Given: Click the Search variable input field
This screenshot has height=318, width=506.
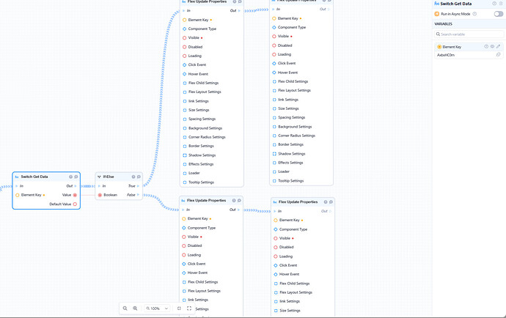Looking at the screenshot, I should 469,34.
